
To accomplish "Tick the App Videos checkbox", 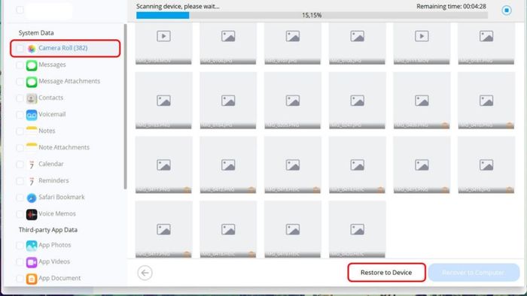I will coord(20,262).
